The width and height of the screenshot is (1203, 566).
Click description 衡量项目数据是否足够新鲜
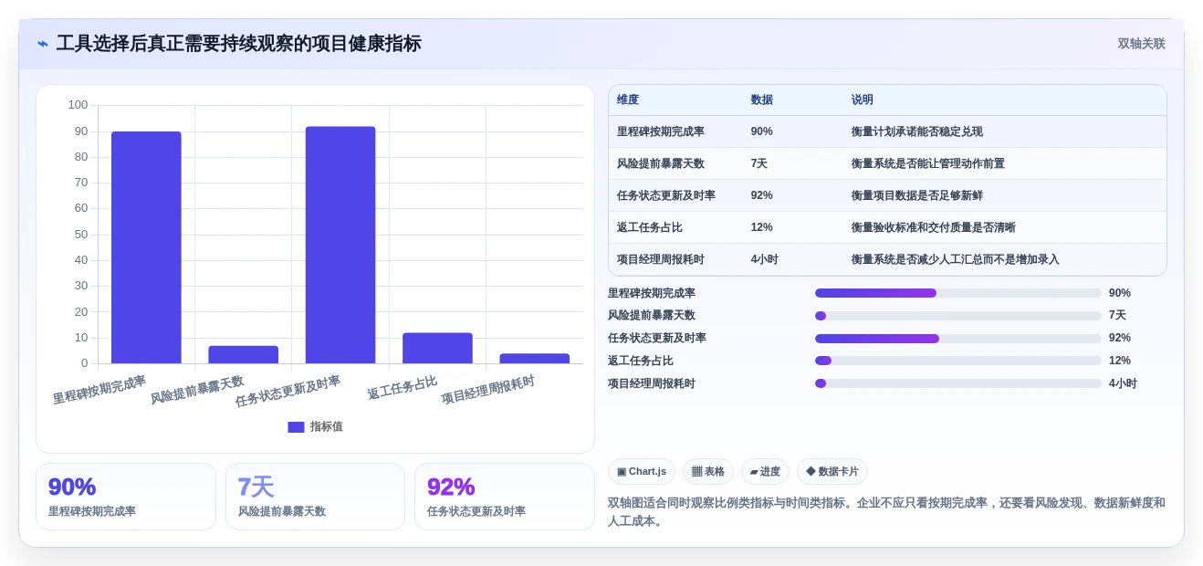tap(917, 195)
